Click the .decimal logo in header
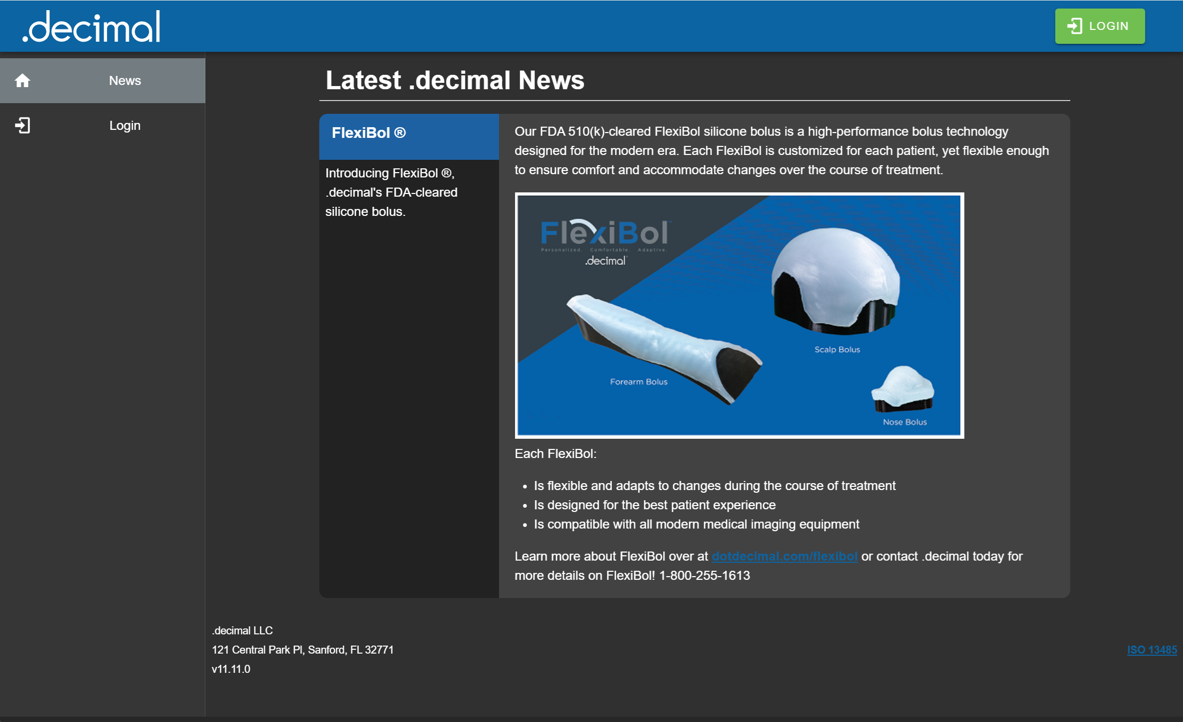Viewport: 1183px width, 722px height. [x=91, y=27]
